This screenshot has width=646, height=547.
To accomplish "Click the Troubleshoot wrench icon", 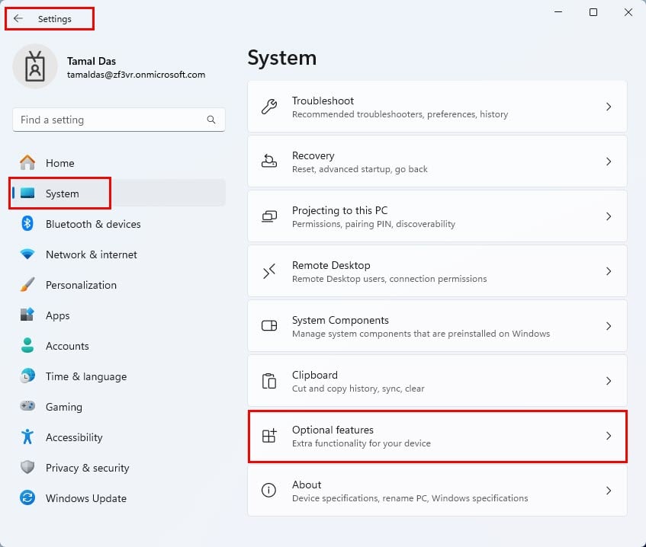I will click(x=268, y=107).
